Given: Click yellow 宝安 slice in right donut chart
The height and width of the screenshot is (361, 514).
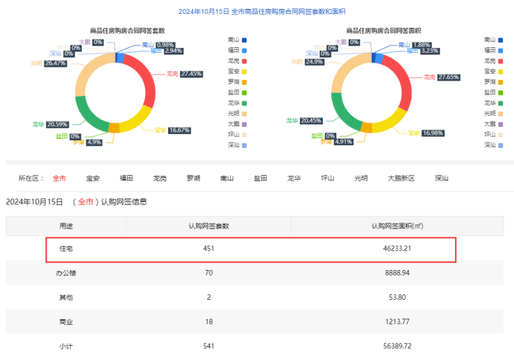Looking at the screenshot, I should point(396,119).
